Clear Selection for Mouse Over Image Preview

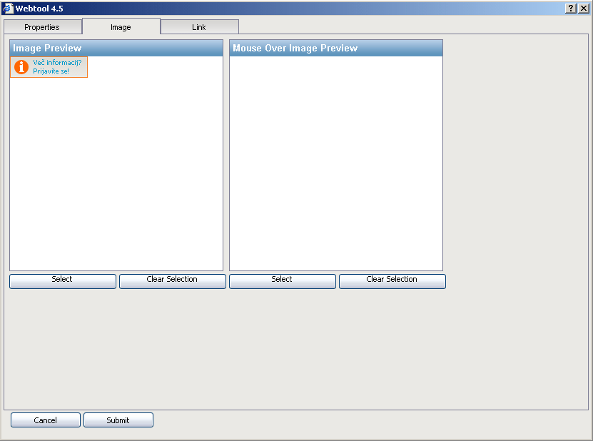392,280
